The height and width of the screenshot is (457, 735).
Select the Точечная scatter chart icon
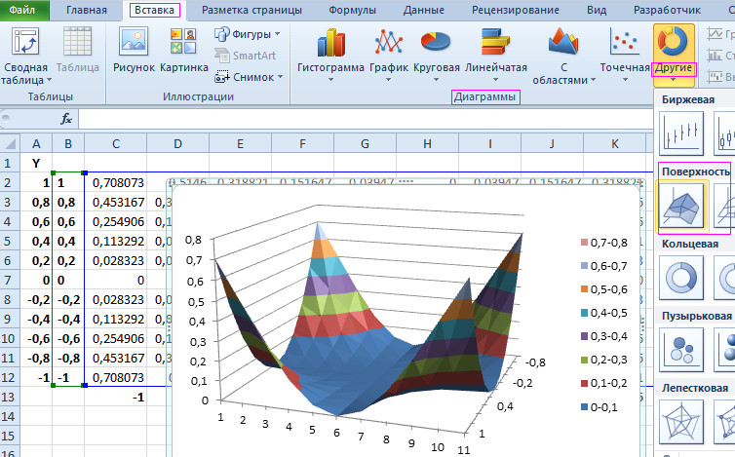tap(624, 44)
